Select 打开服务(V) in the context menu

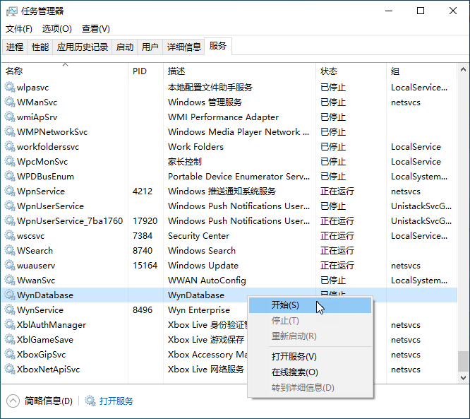(294, 357)
